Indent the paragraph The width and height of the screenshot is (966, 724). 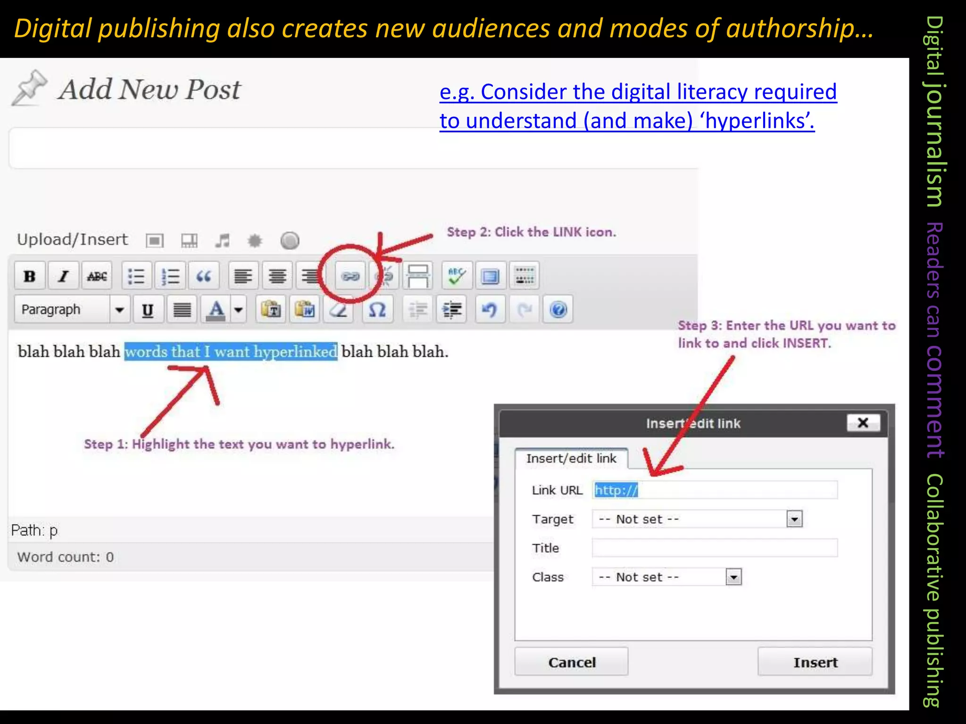click(451, 310)
